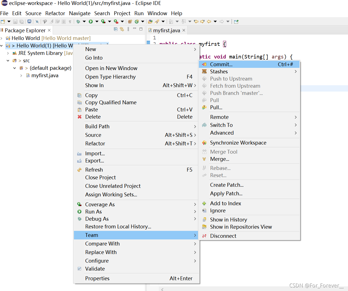Click the green Run toolbar button
This screenshot has height=291, width=348.
[91, 22]
